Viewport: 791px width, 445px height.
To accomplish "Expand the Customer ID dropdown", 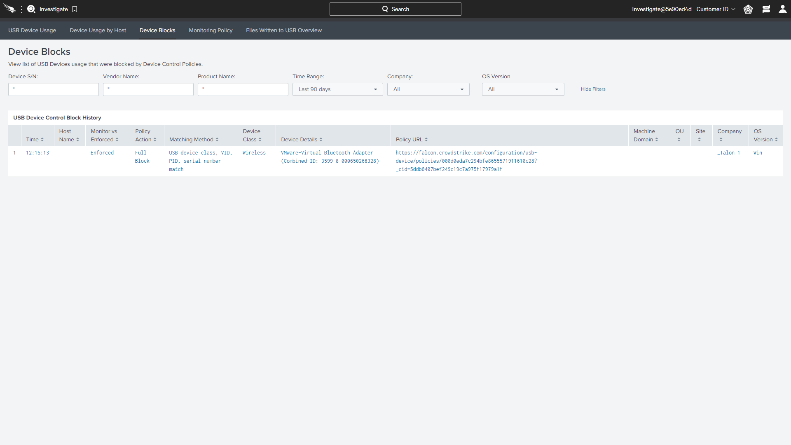I will click(x=716, y=9).
